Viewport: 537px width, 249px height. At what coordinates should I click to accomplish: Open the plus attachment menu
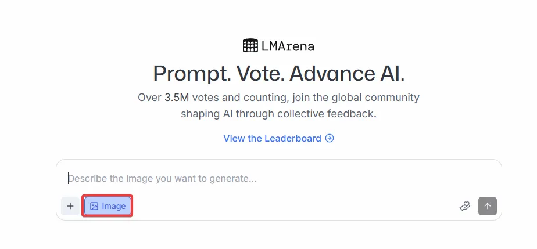tap(70, 206)
